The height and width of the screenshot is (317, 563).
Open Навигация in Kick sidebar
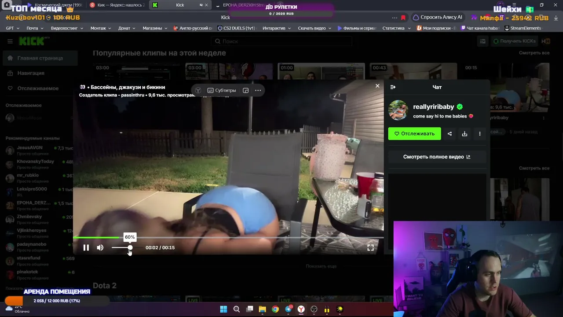tap(40, 73)
